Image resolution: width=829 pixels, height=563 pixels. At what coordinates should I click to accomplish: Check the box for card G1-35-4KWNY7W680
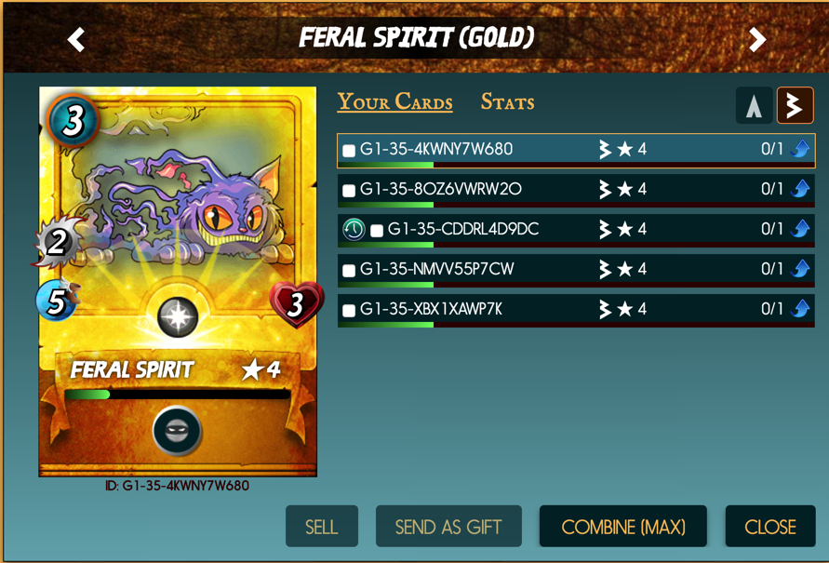[x=349, y=151]
